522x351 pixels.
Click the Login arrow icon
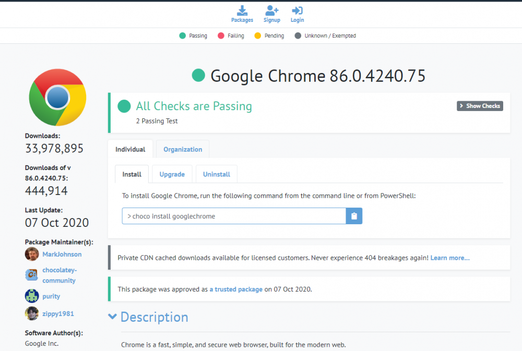tap(297, 10)
